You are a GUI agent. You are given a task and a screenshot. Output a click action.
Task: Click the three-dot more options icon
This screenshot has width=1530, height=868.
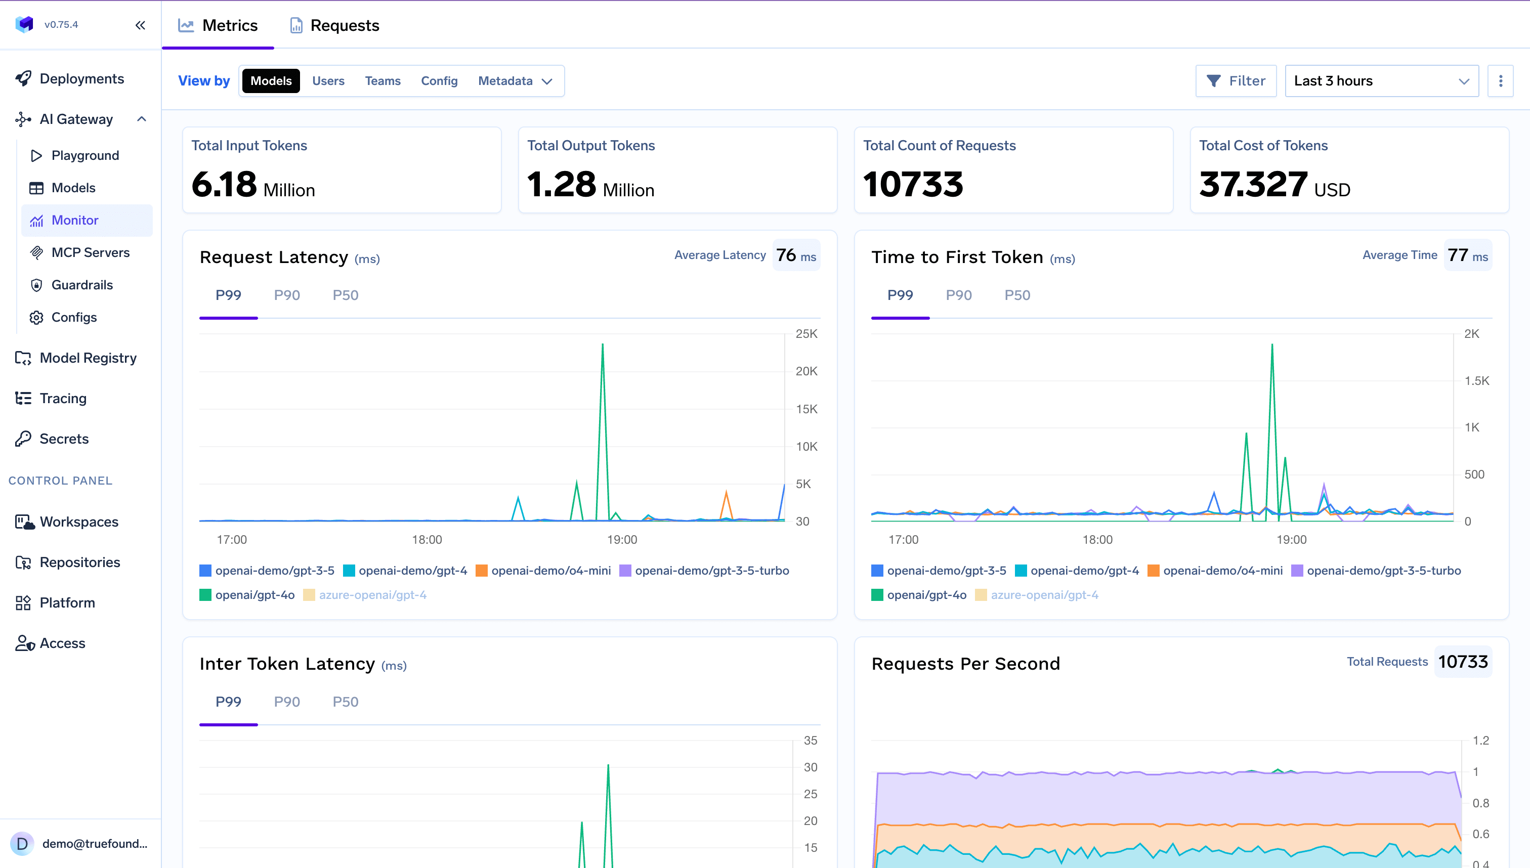[x=1500, y=81]
